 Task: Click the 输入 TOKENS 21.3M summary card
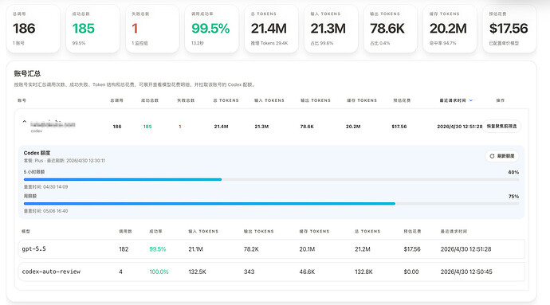point(331,29)
